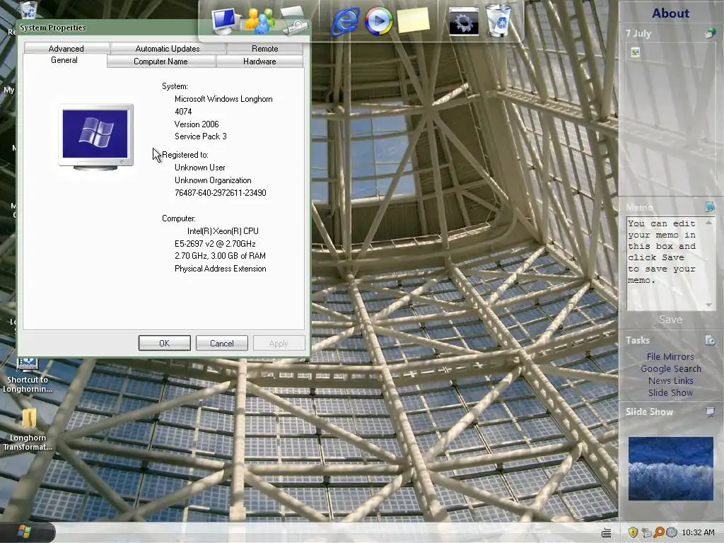Viewport: 724px width, 543px height.
Task: Switch to the Remote tab
Action: tap(265, 49)
